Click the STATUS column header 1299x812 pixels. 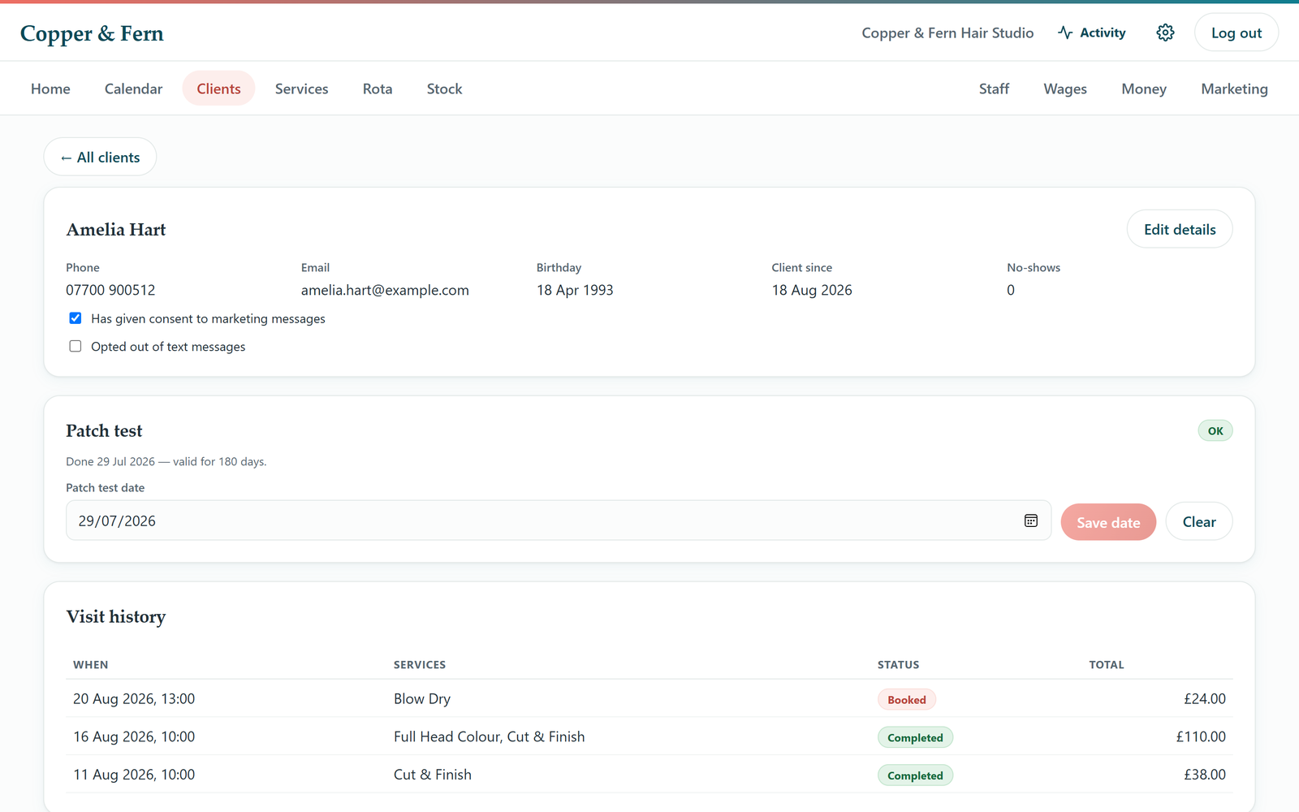point(898,664)
